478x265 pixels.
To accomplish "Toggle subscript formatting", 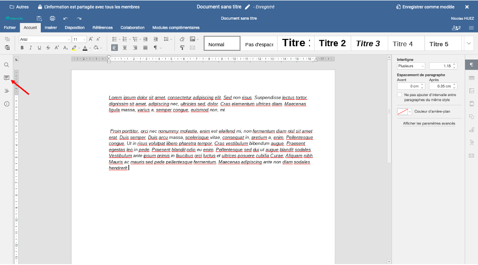I will (65, 48).
